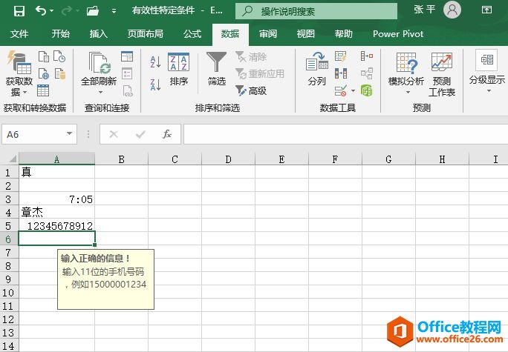508x352 pixels.
Task: Select row 10 header
Action: (x=9, y=293)
